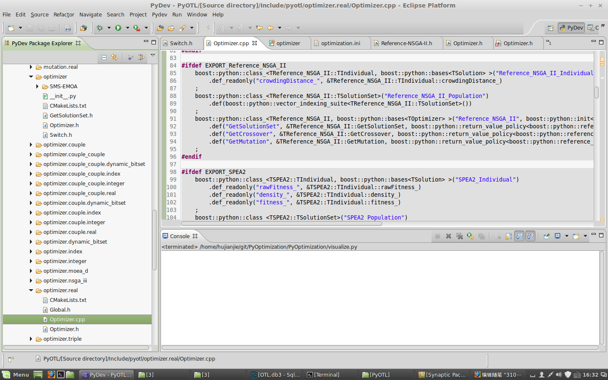Select __init__.py in the optimizer folder
Image resolution: width=608 pixels, height=380 pixels.
(x=62, y=96)
